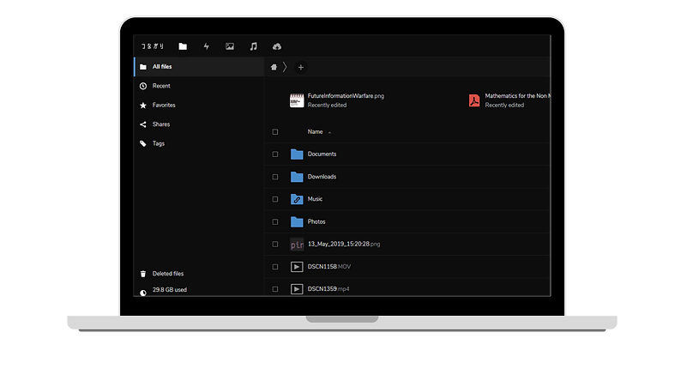Click the cloud download icon in top bar
This screenshot has height=387, width=687.
click(x=277, y=46)
